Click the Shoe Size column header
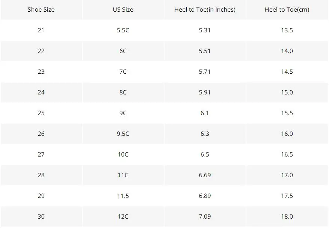The width and height of the screenshot is (329, 228). [41, 10]
